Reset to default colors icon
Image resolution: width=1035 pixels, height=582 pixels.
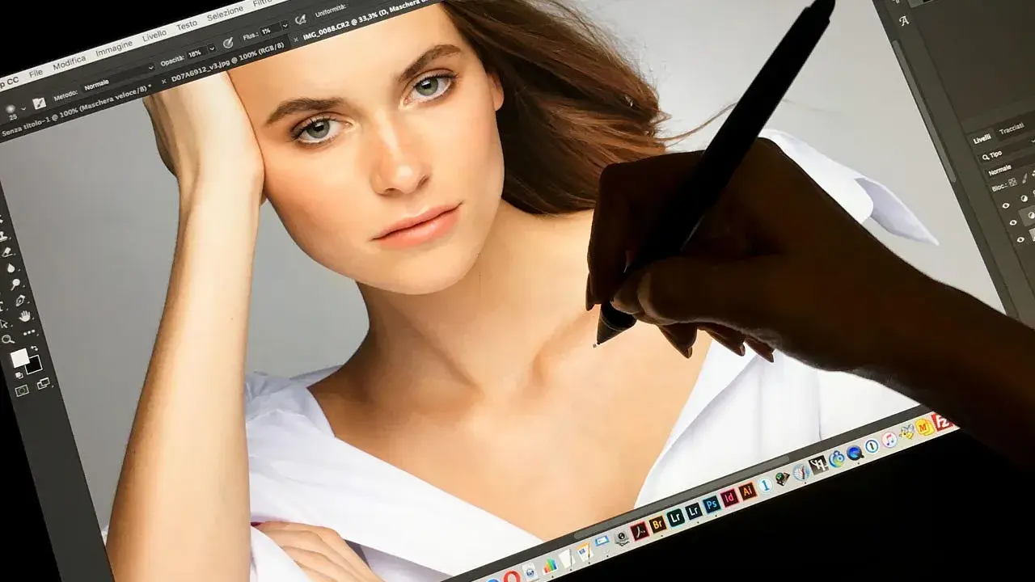click(x=19, y=375)
